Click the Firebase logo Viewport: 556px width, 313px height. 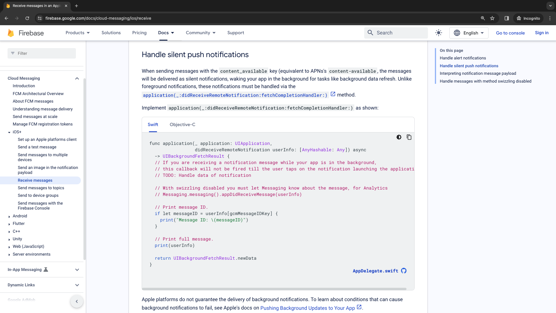coord(25,33)
